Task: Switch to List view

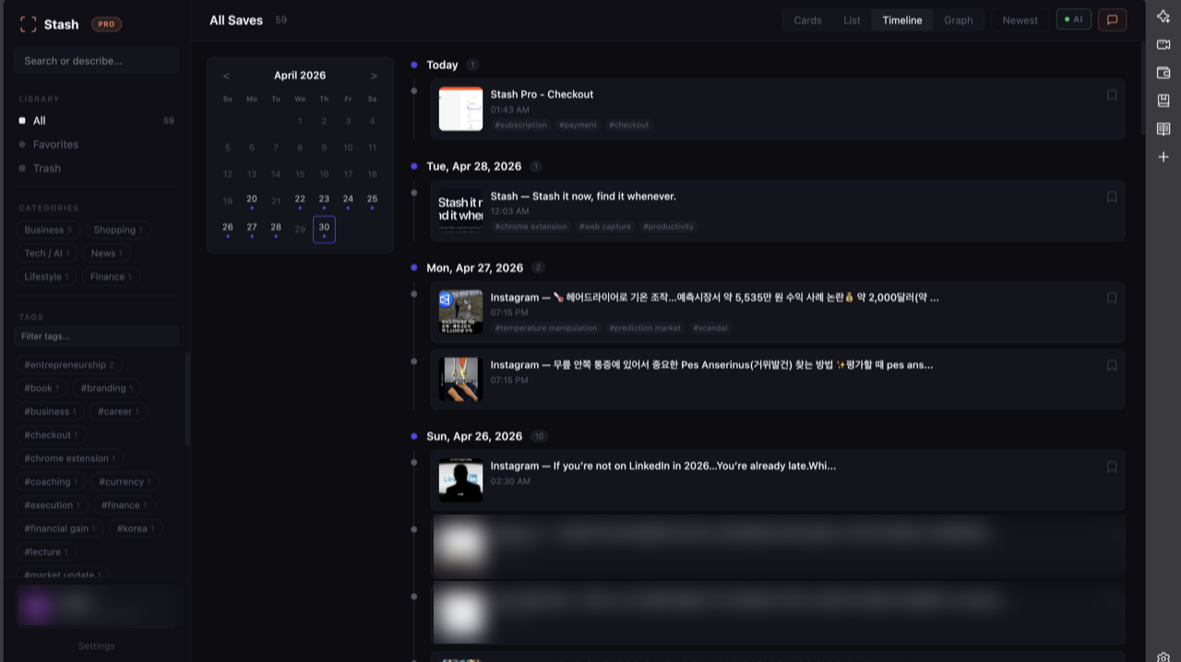Action: (x=852, y=20)
